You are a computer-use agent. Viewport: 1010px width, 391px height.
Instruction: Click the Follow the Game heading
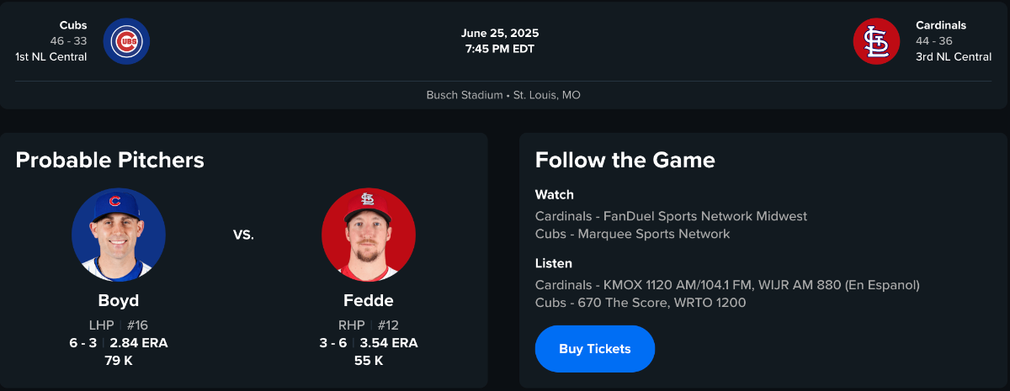pos(625,160)
